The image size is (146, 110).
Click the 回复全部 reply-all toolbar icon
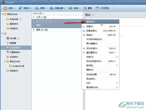click(x=51, y=8)
